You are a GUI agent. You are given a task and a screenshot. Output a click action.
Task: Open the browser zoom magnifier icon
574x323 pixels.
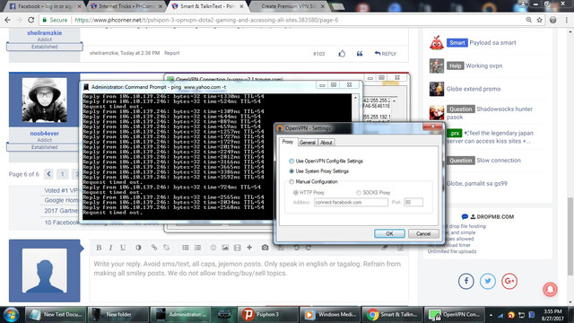[529, 20]
